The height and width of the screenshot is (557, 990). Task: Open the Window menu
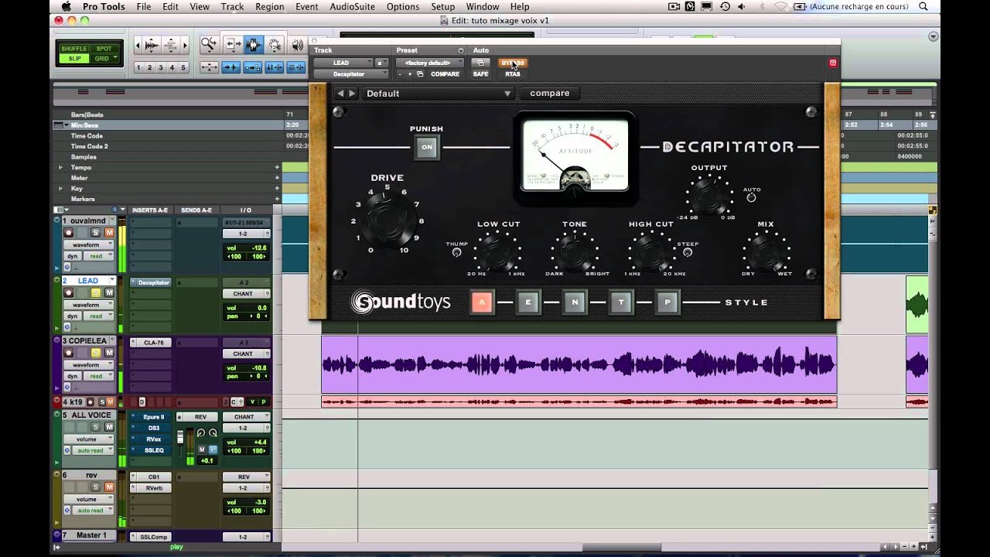[482, 6]
